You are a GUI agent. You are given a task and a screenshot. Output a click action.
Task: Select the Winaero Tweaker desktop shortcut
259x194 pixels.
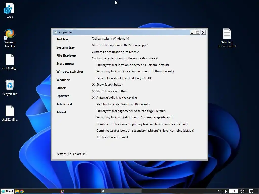click(x=10, y=38)
